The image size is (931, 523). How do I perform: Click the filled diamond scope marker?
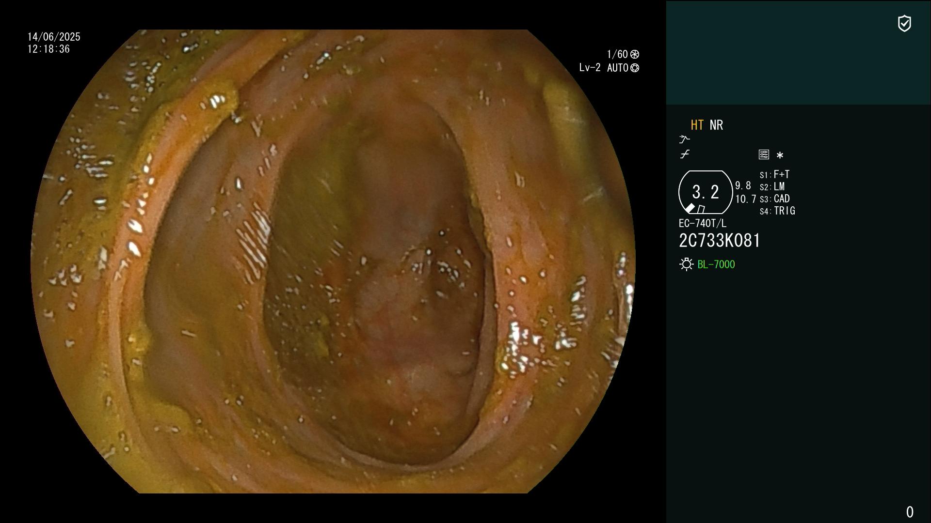tap(690, 208)
